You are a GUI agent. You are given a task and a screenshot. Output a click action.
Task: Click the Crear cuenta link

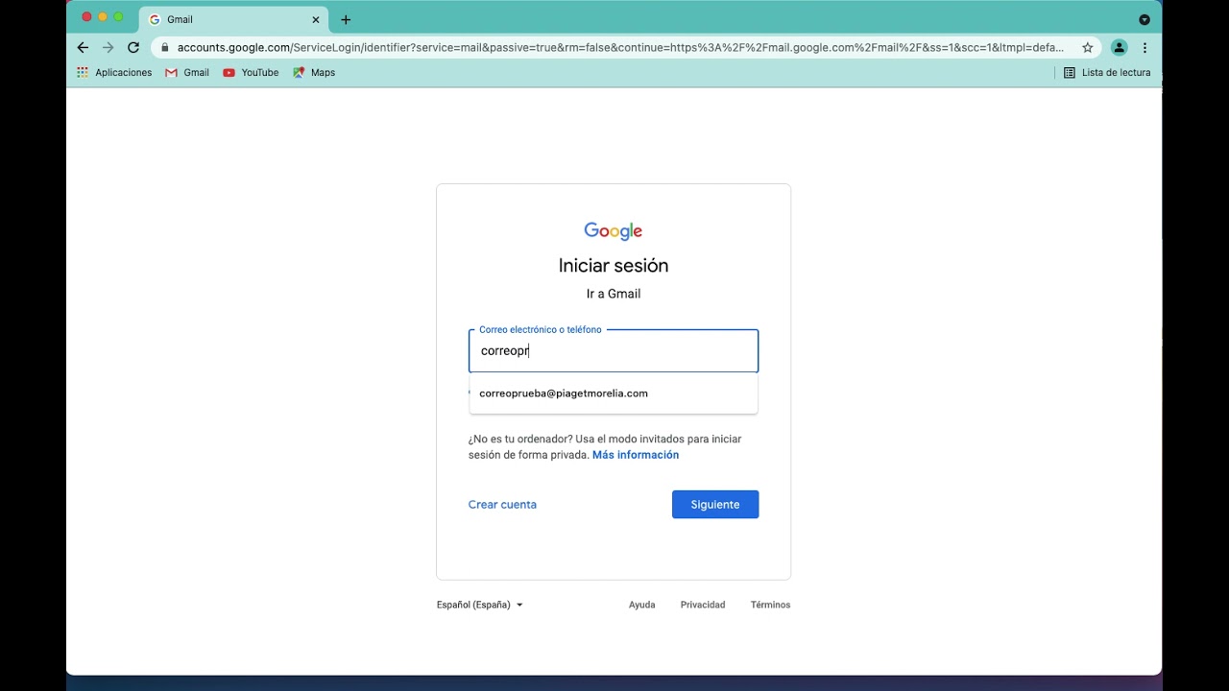(x=502, y=505)
